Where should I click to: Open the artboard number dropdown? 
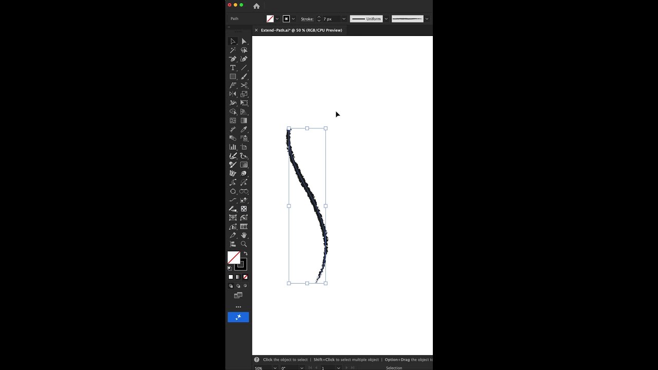pos(338,368)
